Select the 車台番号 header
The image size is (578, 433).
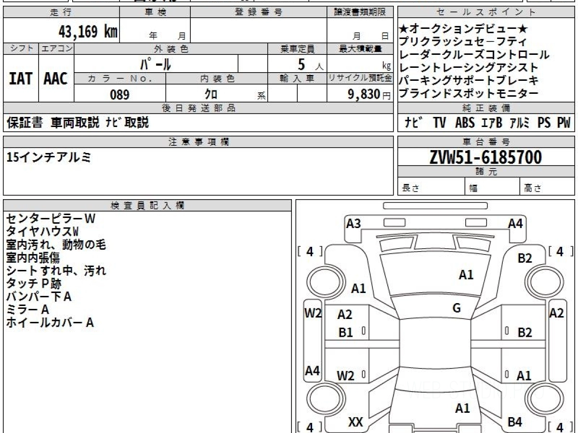point(486,142)
